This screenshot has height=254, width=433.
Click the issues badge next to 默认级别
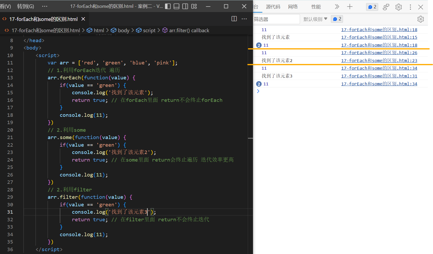(x=337, y=19)
